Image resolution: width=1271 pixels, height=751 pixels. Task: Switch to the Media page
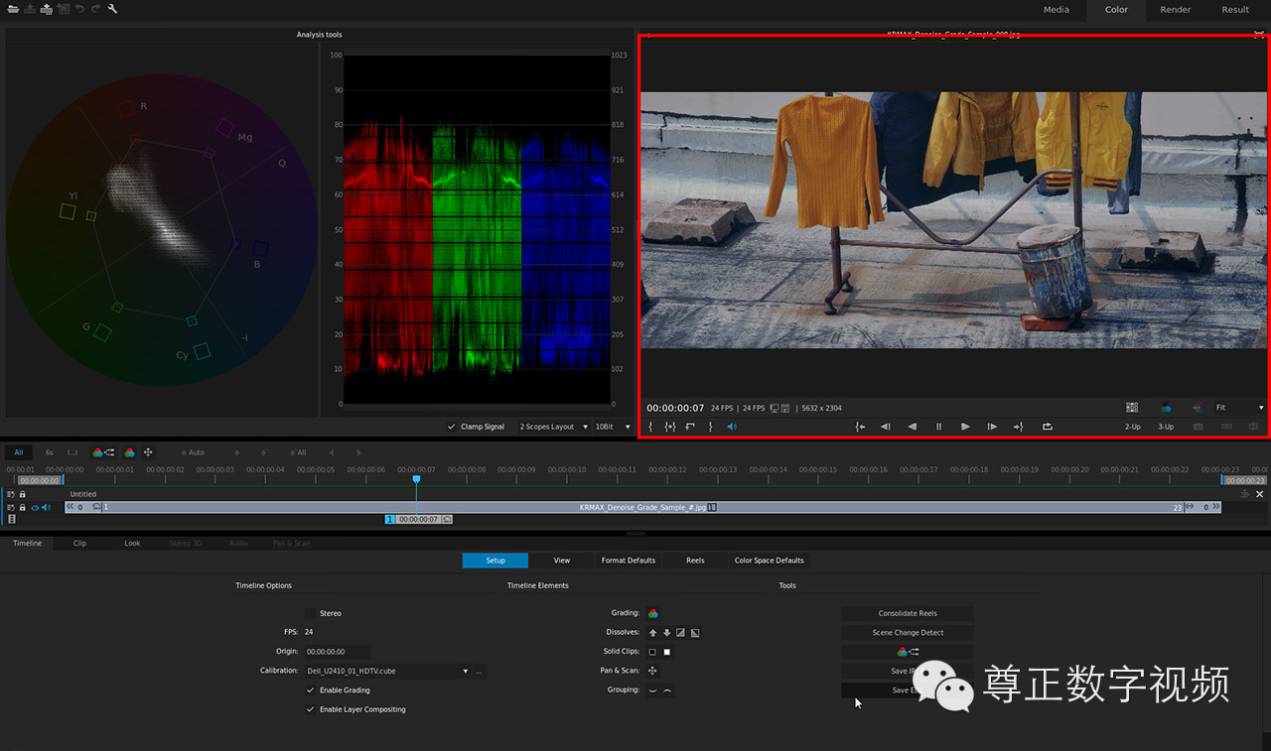1057,10
